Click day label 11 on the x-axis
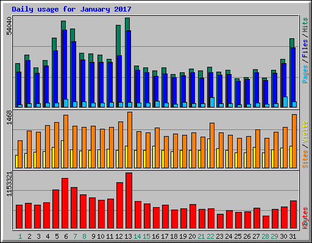Image resolution: width=312 pixels, height=243 pixels. [110, 236]
